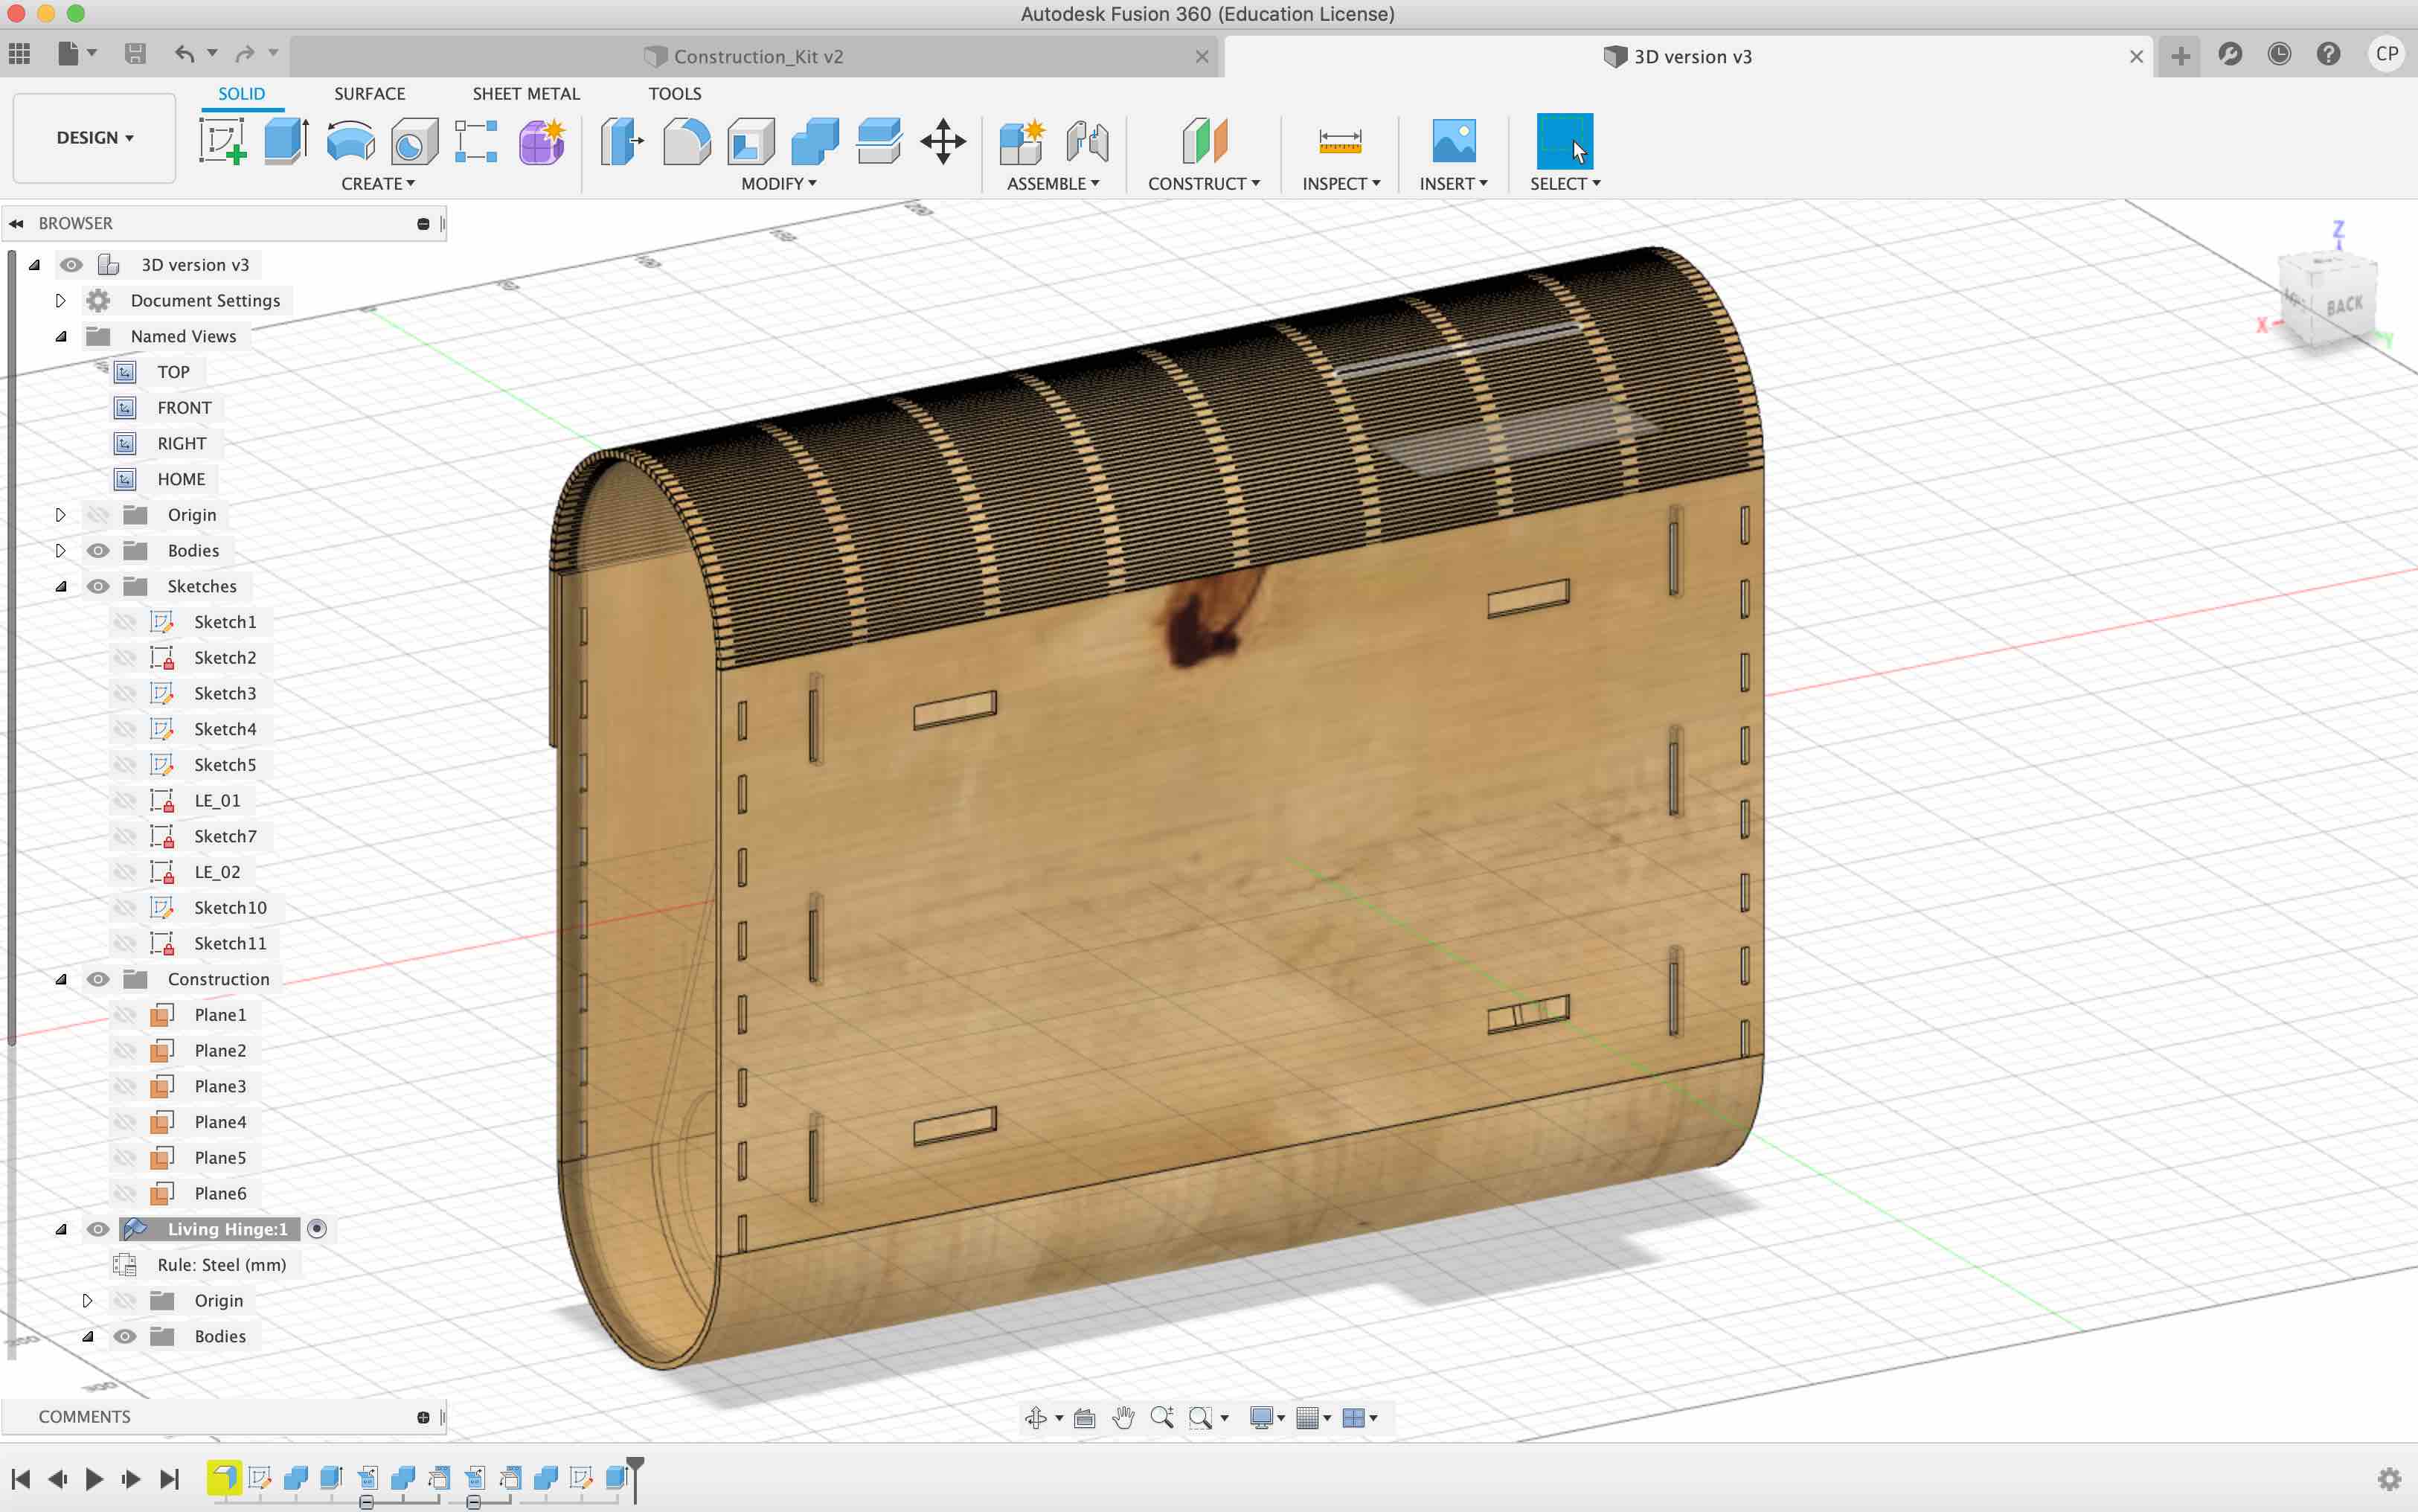Select the Pan hand tool
The image size is (2418, 1512).
pyautogui.click(x=1123, y=1417)
